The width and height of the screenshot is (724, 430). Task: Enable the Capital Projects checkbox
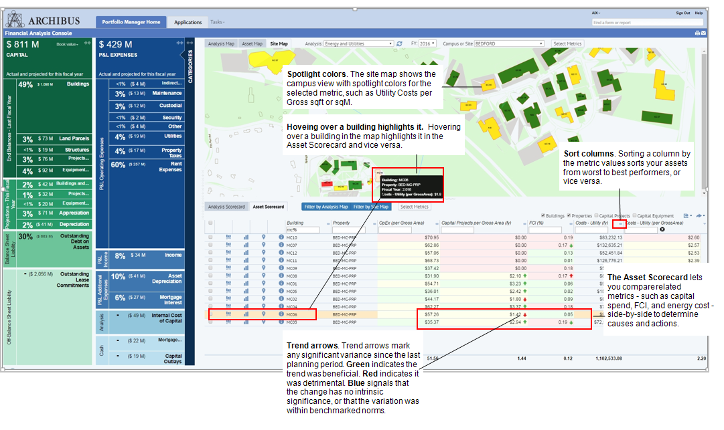(597, 215)
